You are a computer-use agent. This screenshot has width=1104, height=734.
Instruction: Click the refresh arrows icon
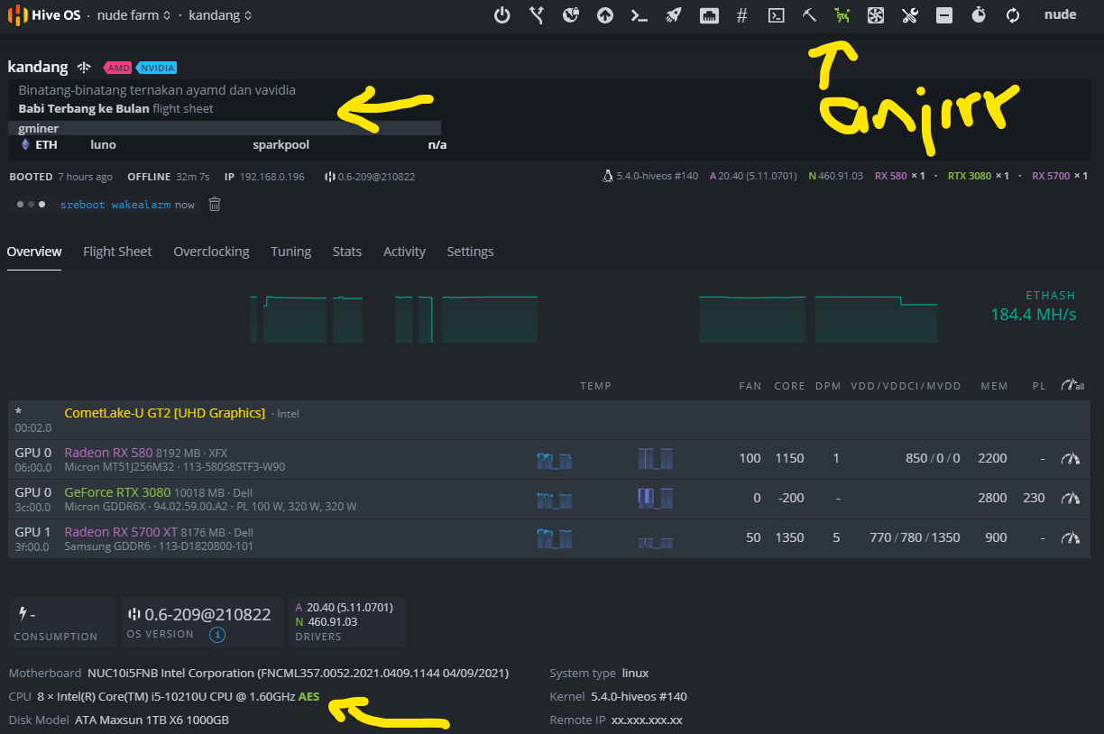point(1013,15)
